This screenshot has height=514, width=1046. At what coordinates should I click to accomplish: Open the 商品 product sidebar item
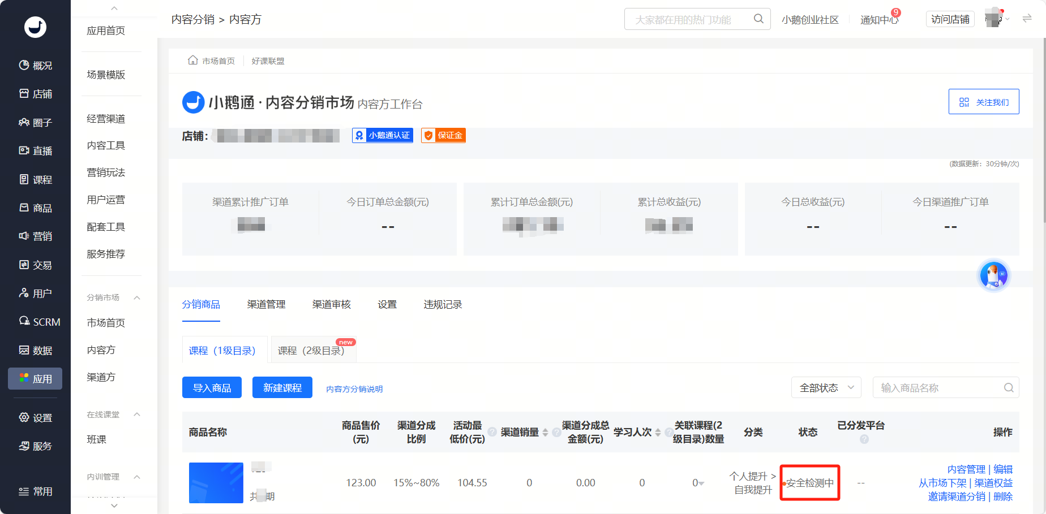(x=35, y=208)
